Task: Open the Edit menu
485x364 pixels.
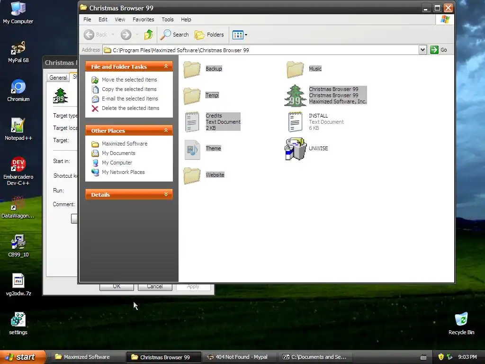Action: 103,19
